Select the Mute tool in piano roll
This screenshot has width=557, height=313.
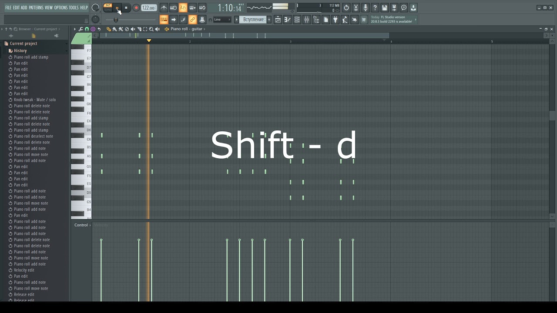pos(133,29)
